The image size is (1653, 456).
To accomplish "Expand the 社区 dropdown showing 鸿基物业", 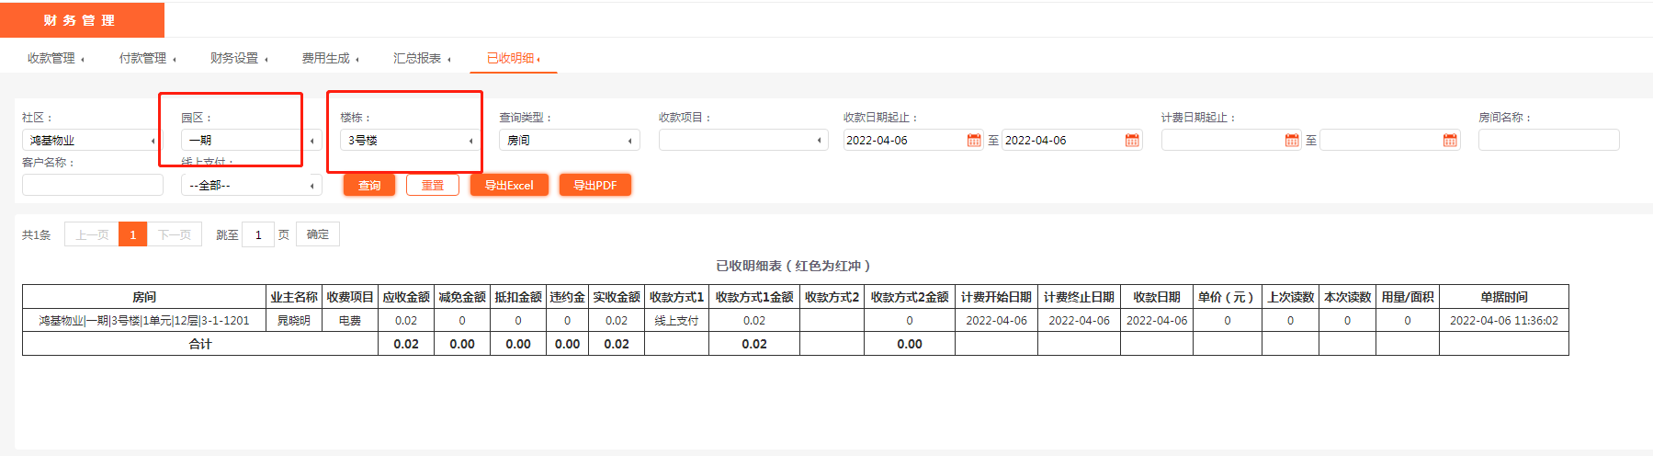I will [91, 141].
